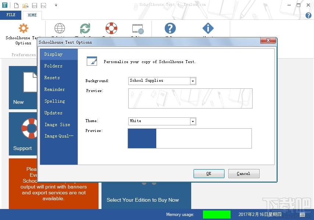
Task: Maximize the Schoolhouse Test main window
Action: click(299, 5)
